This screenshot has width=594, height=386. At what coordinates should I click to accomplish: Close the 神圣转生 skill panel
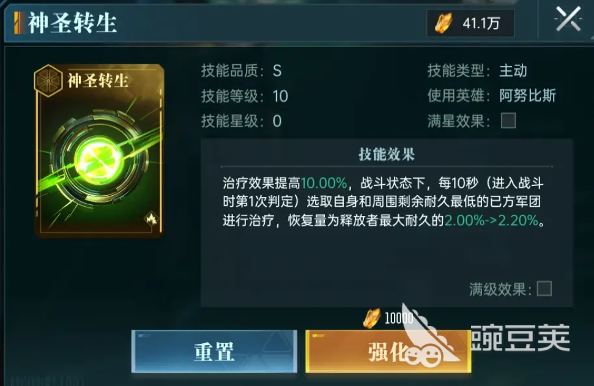[x=568, y=20]
